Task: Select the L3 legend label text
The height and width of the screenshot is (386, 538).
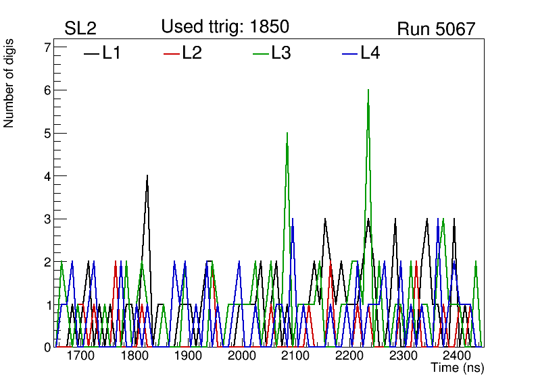Action: coord(281,53)
